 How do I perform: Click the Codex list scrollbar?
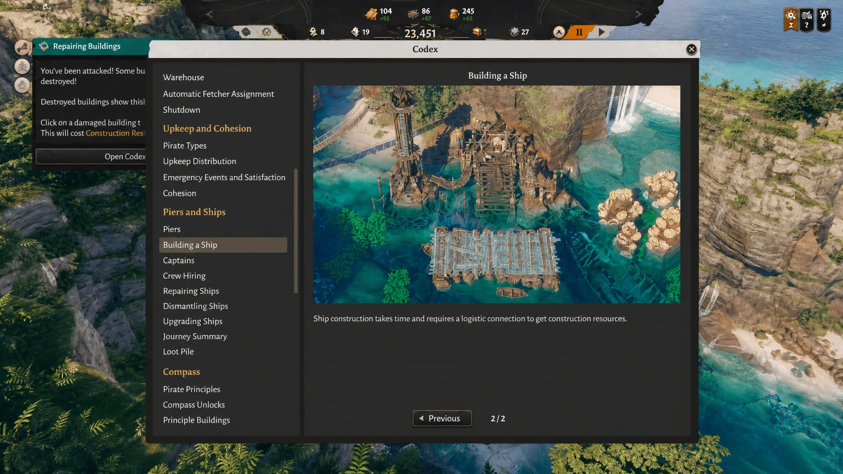pyautogui.click(x=296, y=230)
